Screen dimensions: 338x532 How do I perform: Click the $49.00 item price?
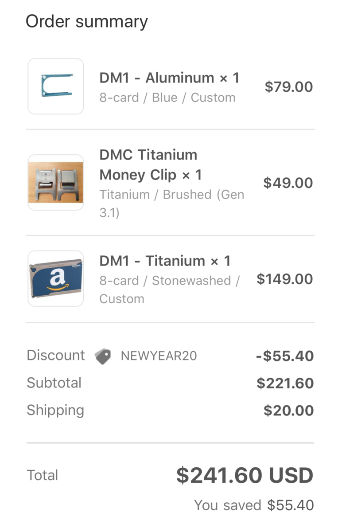[x=288, y=183]
